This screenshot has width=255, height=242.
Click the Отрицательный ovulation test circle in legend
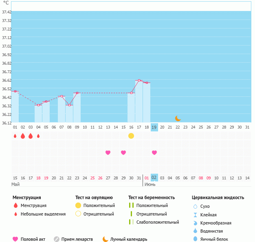pos(78,214)
